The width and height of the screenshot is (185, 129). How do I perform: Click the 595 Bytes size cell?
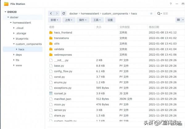pos(103,88)
